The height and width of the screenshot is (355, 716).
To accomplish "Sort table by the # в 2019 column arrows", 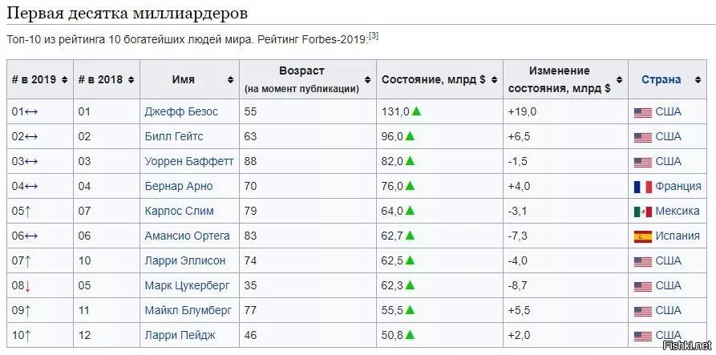I will [64, 80].
